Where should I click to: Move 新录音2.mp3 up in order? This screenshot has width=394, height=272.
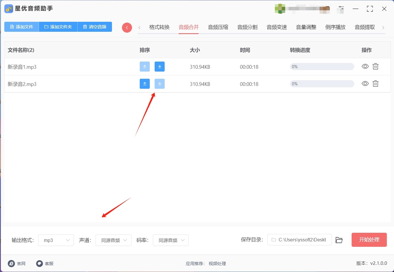tap(145, 84)
